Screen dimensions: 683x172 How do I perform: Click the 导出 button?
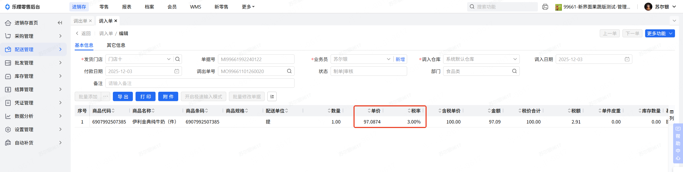pos(123,97)
